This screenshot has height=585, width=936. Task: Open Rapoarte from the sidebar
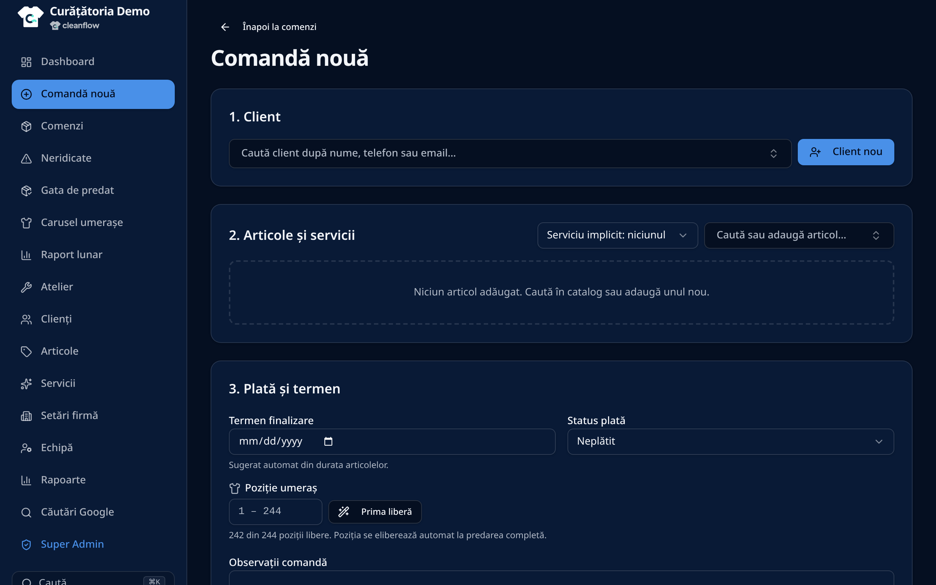coord(93,480)
